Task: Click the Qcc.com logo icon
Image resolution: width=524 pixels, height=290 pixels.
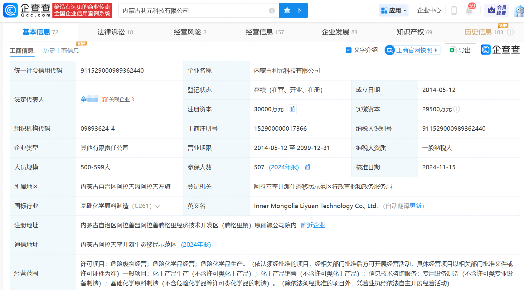Action: [x=11, y=10]
